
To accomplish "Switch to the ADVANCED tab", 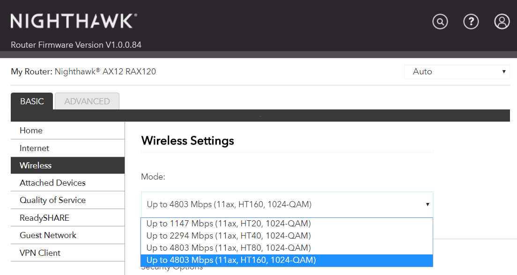I will coord(87,101).
